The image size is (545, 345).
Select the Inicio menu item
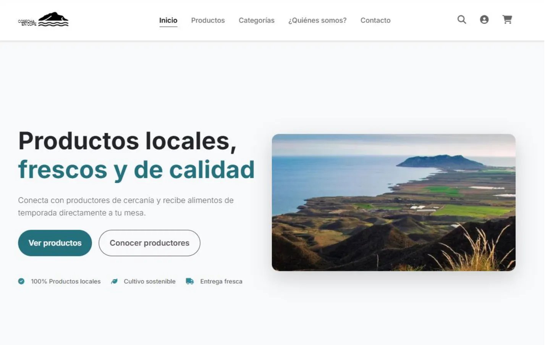(x=168, y=20)
